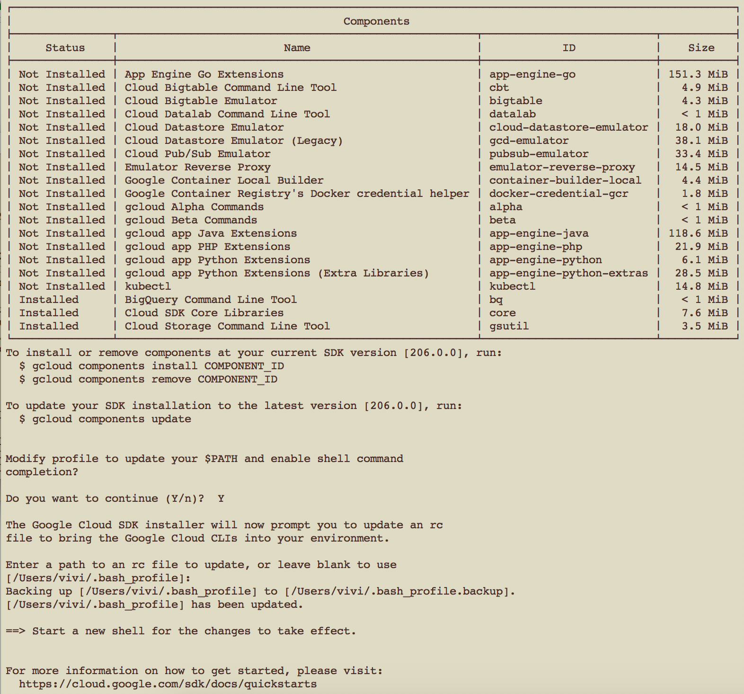Click the 'datalab' ID cell
This screenshot has width=744, height=694.
click(x=513, y=114)
